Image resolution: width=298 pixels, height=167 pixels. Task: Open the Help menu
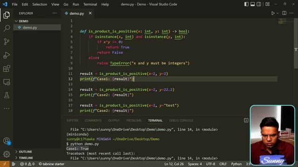click(105, 4)
